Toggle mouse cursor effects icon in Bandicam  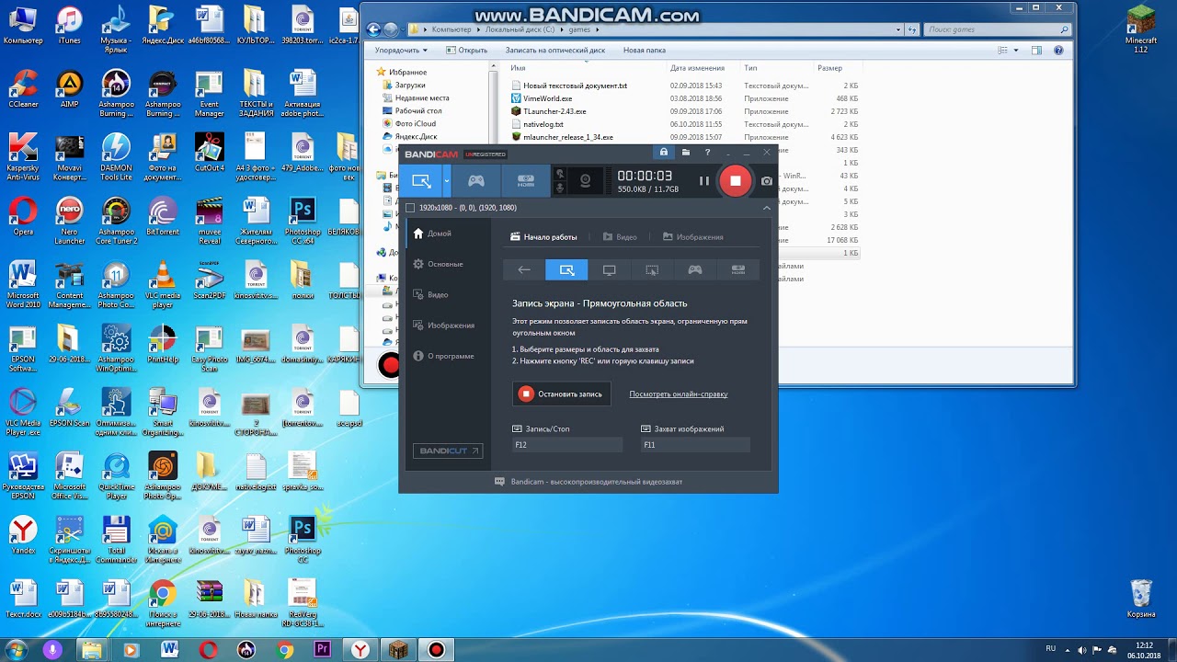tap(559, 174)
